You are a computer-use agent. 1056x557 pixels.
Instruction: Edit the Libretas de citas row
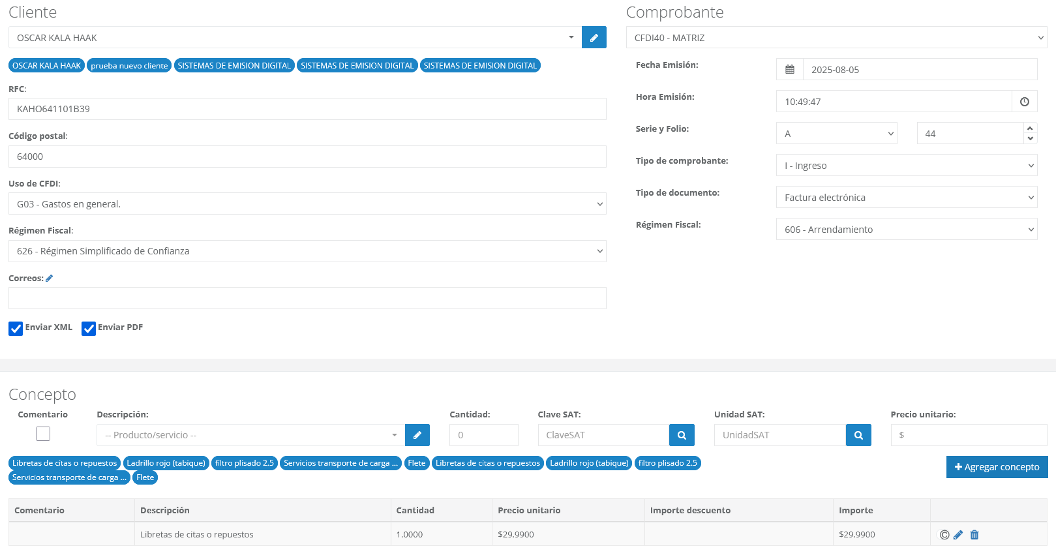click(x=958, y=535)
